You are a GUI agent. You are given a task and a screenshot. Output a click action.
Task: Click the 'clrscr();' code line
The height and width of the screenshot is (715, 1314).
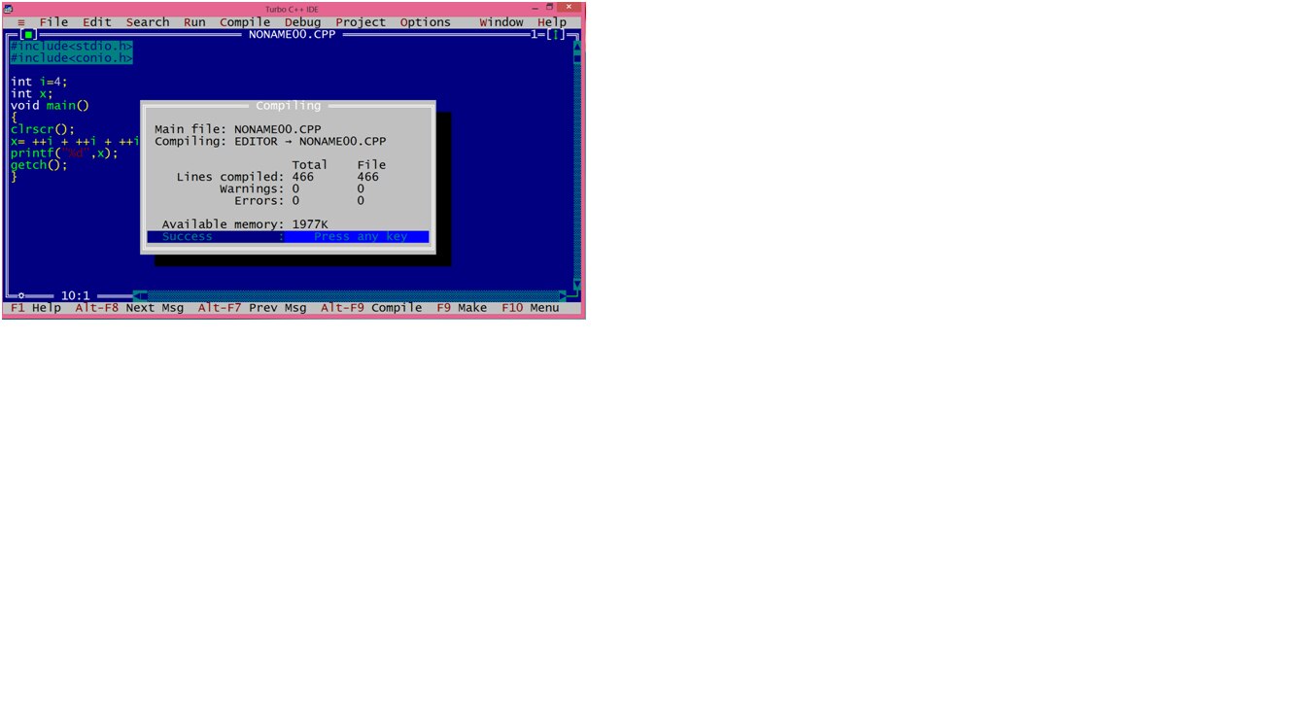43,129
